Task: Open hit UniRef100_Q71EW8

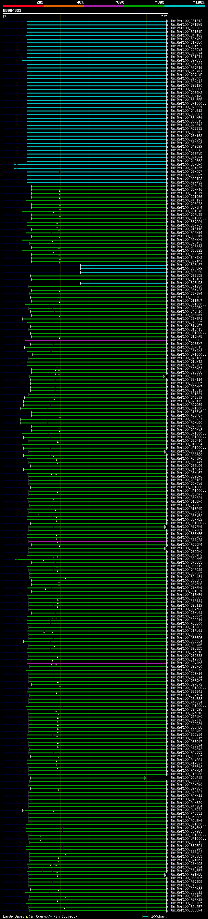Action: (187, 25)
